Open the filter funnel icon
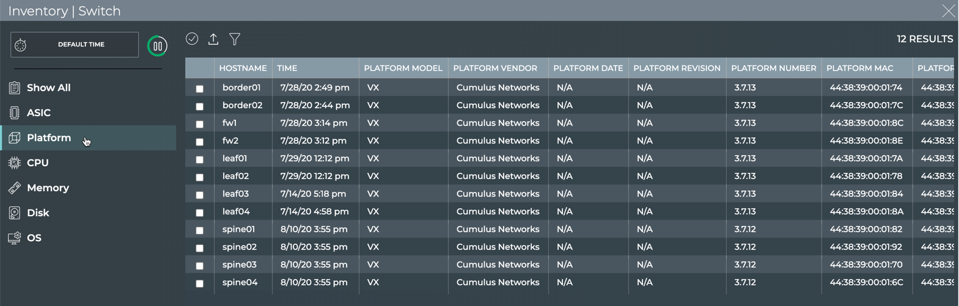The image size is (959, 306). click(235, 39)
